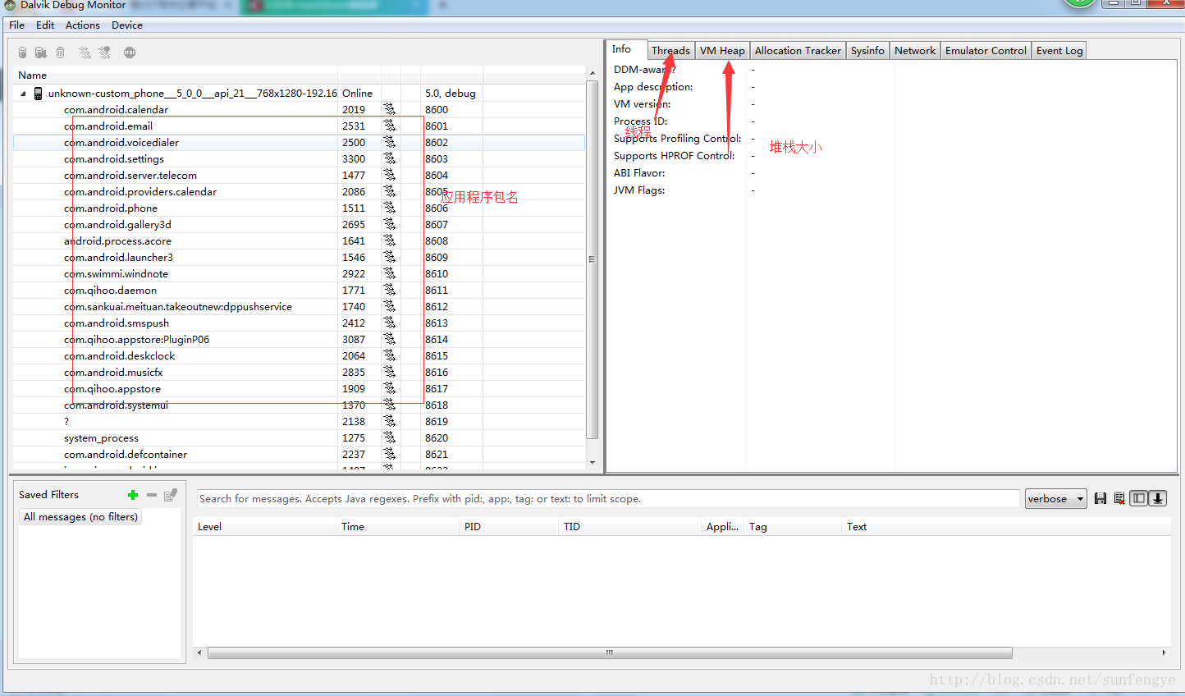This screenshot has width=1185, height=696.
Task: Remove the selected logcat filter minus icon
Action: click(x=152, y=495)
